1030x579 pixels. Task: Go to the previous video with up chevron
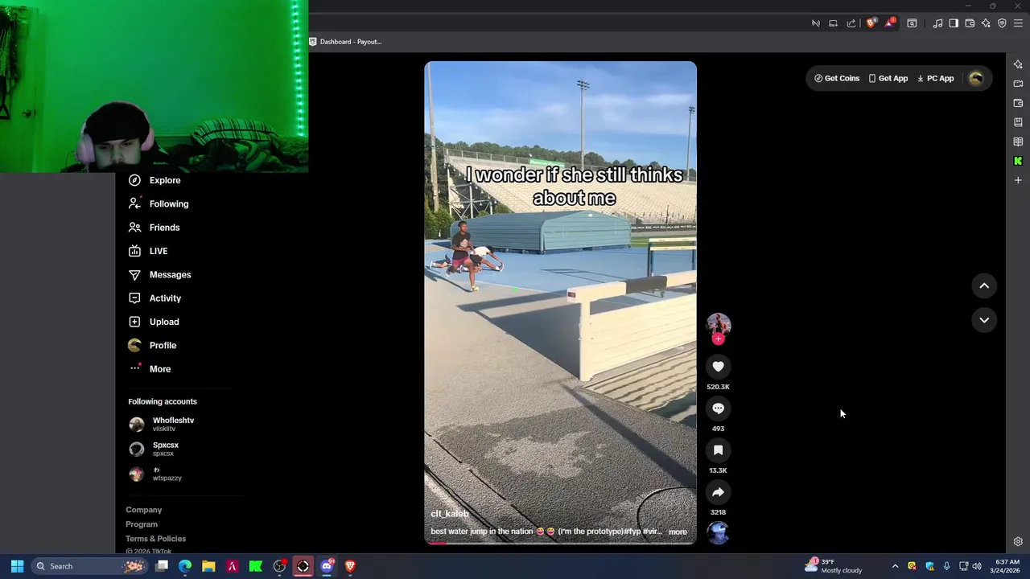click(x=984, y=285)
